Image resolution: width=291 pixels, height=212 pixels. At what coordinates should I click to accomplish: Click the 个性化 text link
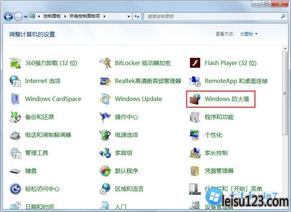(213, 135)
